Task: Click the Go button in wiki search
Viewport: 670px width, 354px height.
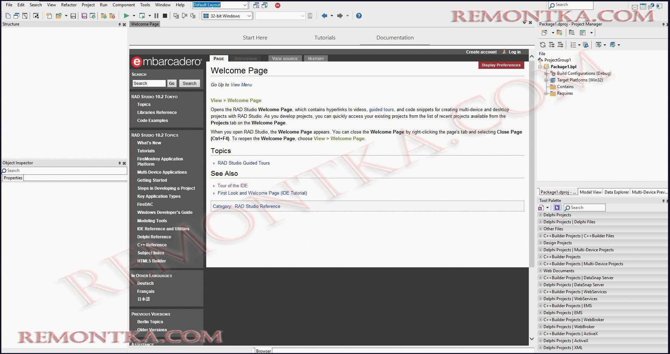Action: pyautogui.click(x=172, y=84)
